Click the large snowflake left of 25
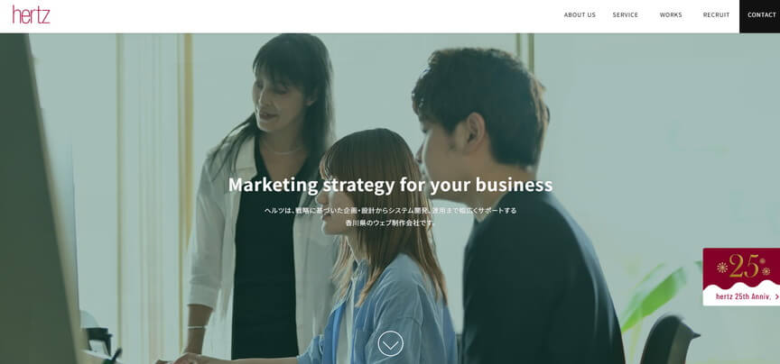This screenshot has width=780, height=364. coord(722,268)
